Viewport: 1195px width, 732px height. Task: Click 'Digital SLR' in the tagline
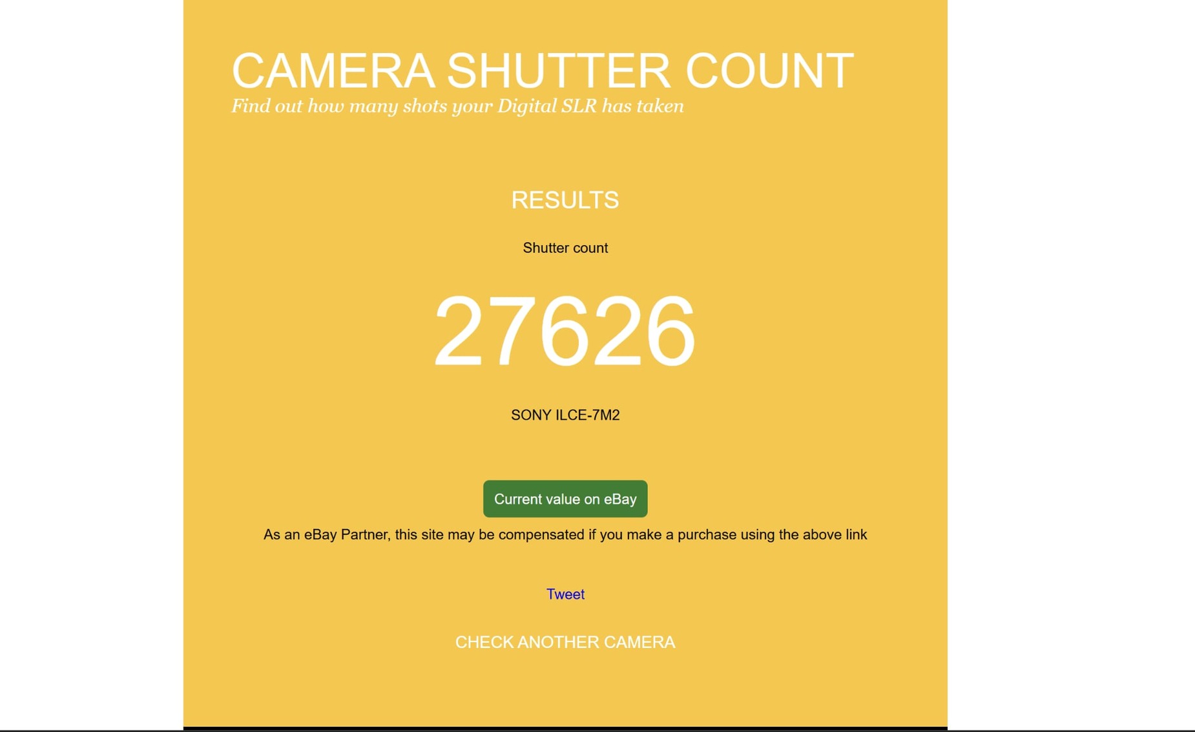pos(546,106)
